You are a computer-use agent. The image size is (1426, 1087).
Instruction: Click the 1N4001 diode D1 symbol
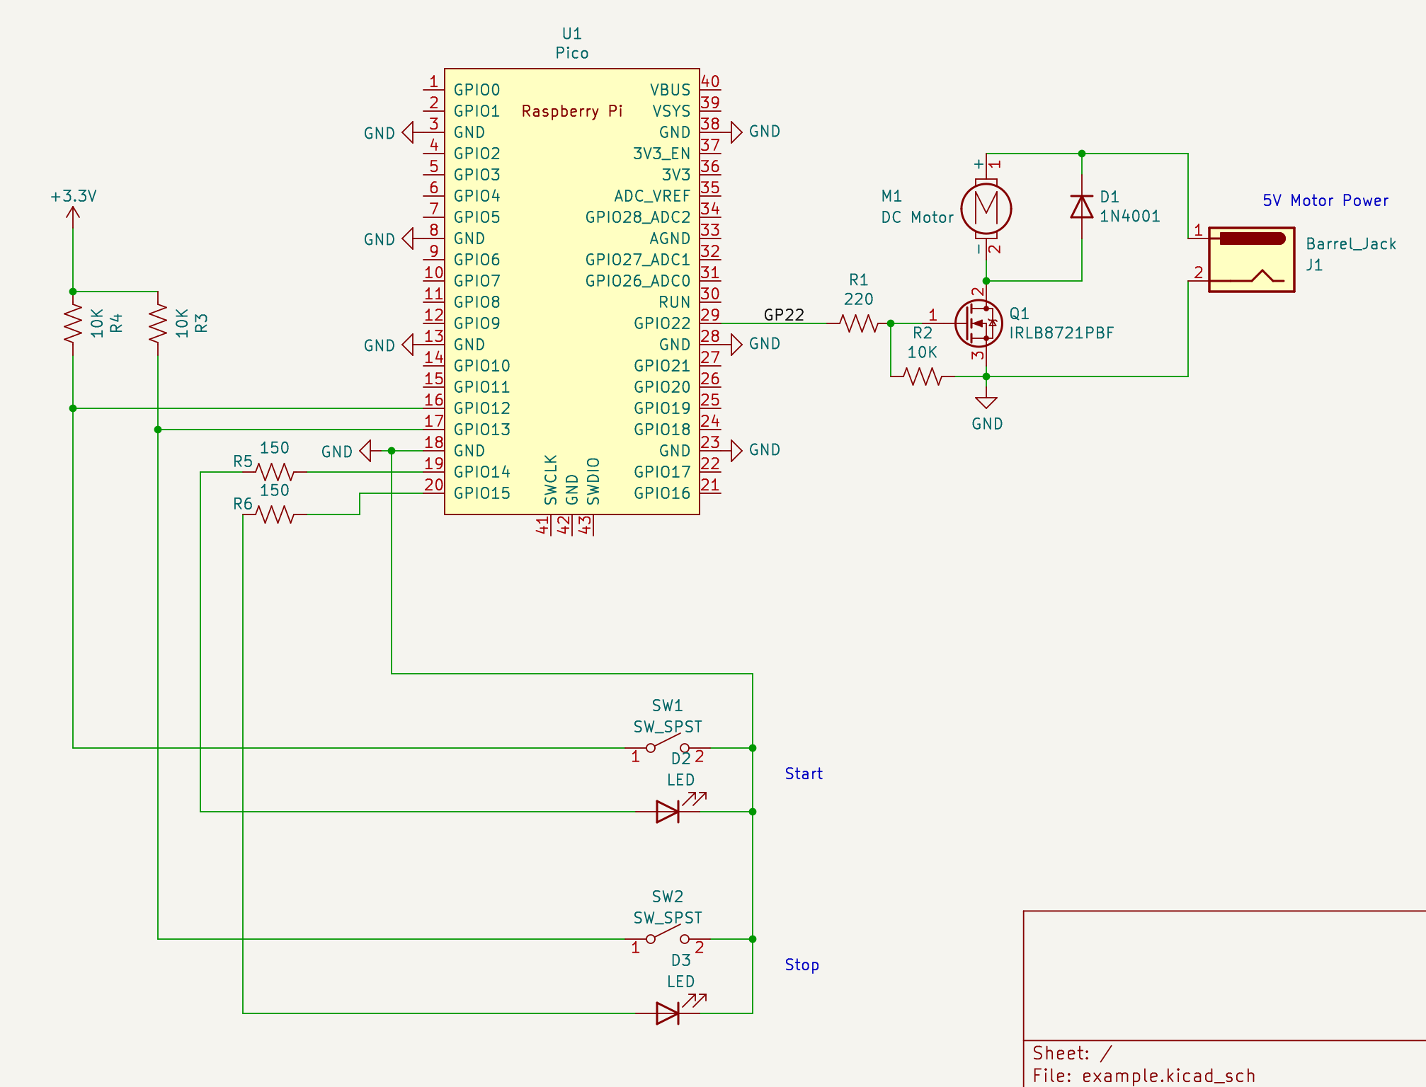tap(1081, 207)
